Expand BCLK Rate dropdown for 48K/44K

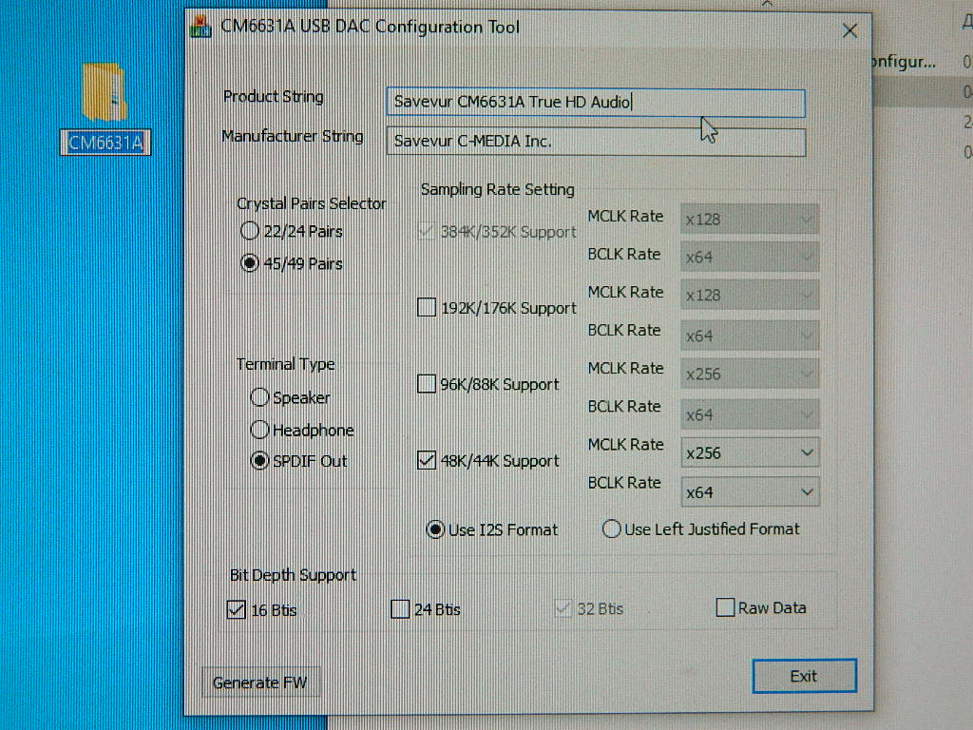(750, 492)
